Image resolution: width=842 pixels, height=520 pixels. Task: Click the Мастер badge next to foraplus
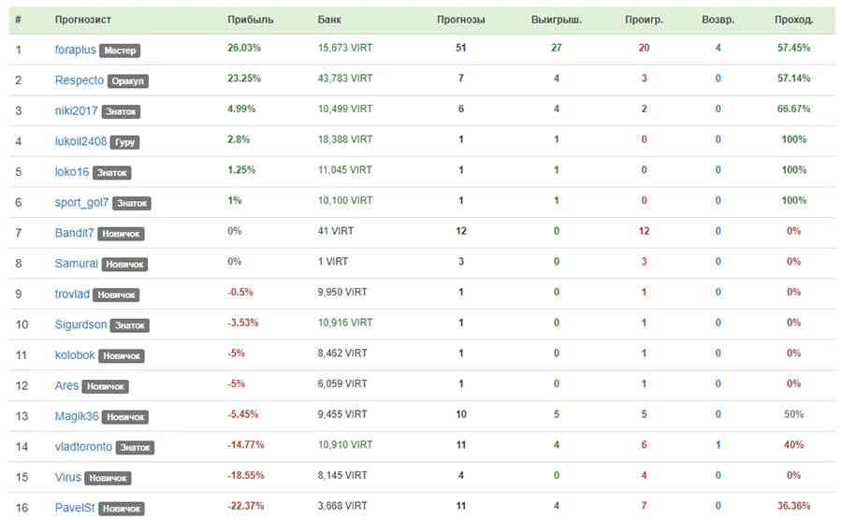pyautogui.click(x=120, y=51)
